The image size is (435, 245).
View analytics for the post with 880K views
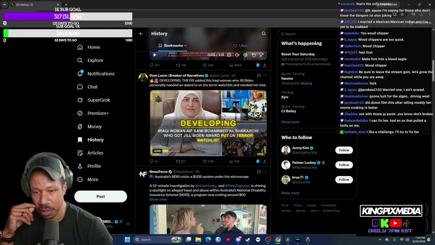236,65
